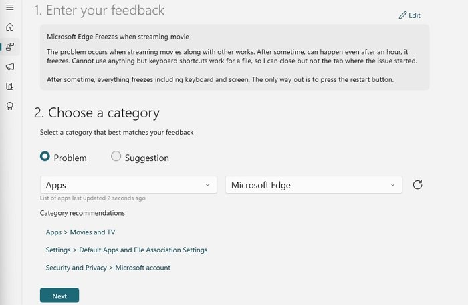
Task: Click Edit link to modify feedback
Action: (415, 15)
